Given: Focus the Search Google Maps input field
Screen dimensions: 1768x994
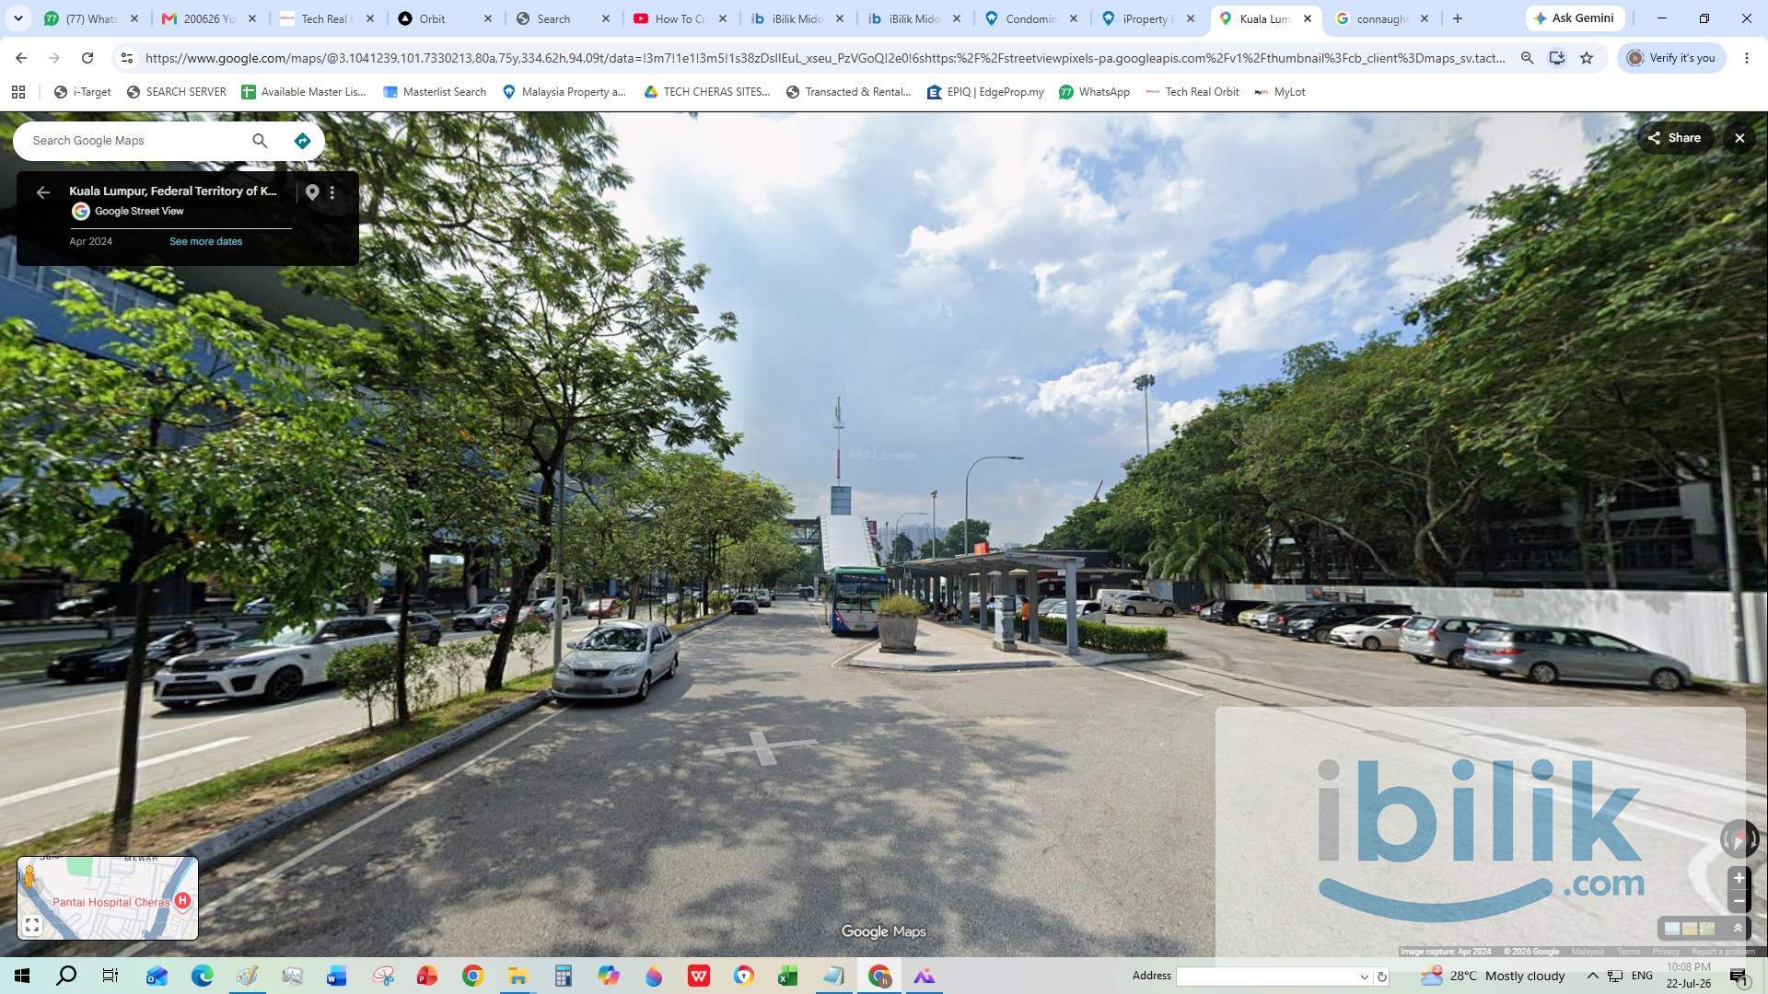Looking at the screenshot, I should point(138,141).
